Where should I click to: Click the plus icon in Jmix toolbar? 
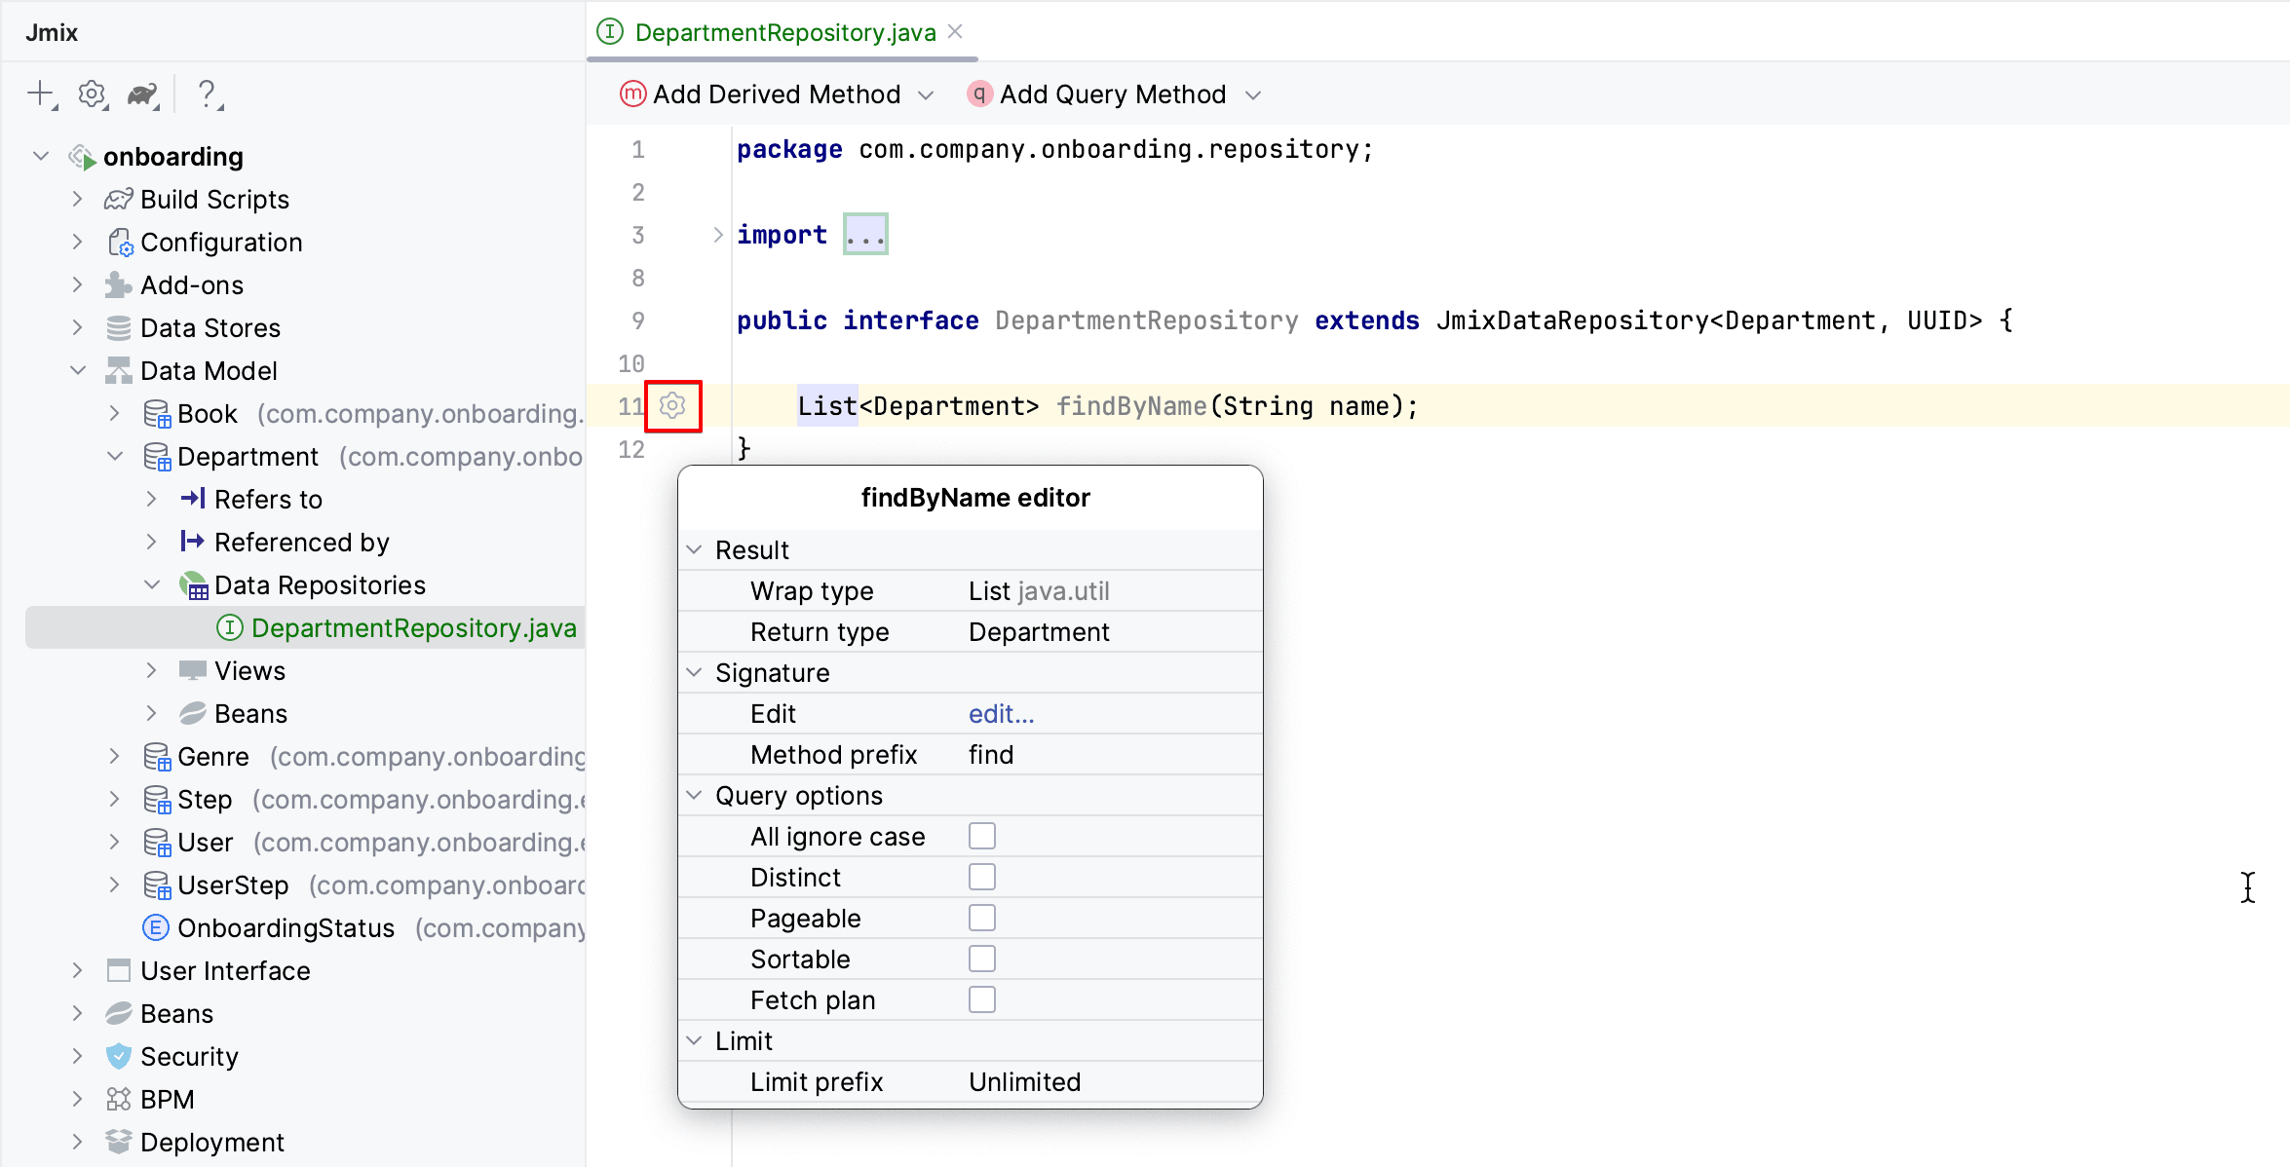click(40, 94)
